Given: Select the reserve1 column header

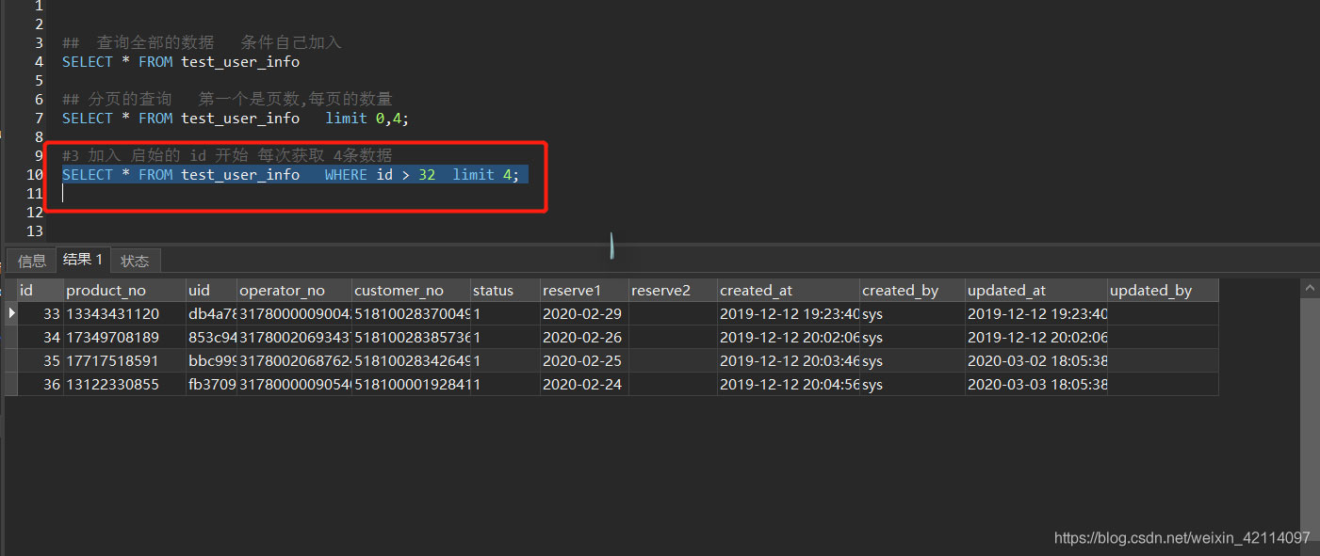Looking at the screenshot, I should (583, 291).
